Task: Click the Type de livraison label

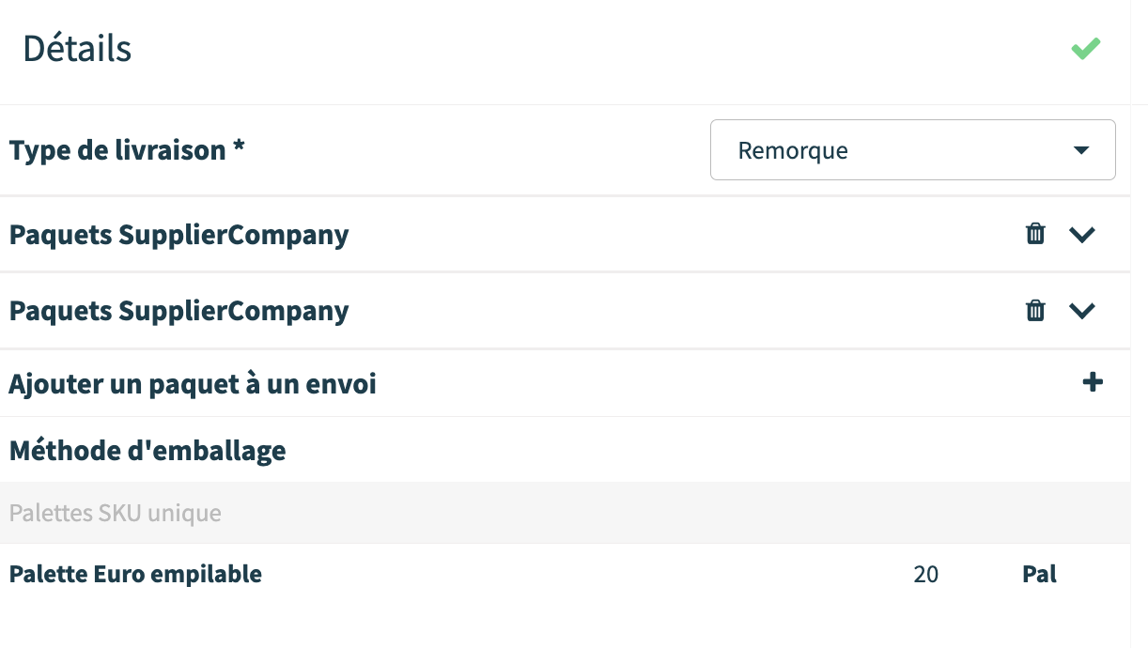Action: [x=127, y=150]
